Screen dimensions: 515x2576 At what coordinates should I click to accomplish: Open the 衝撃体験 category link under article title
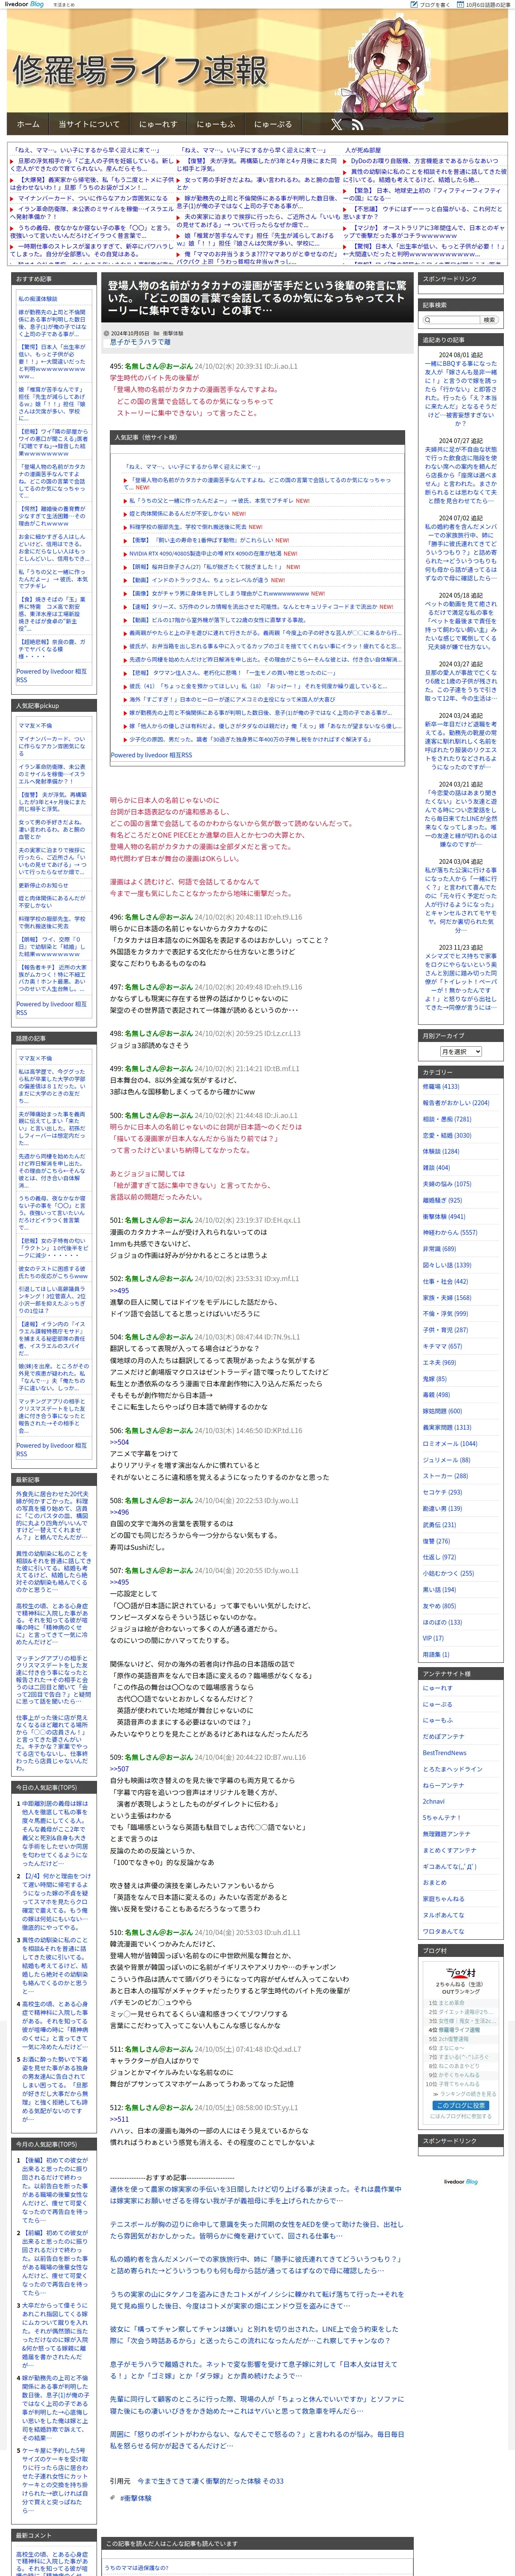(172, 333)
